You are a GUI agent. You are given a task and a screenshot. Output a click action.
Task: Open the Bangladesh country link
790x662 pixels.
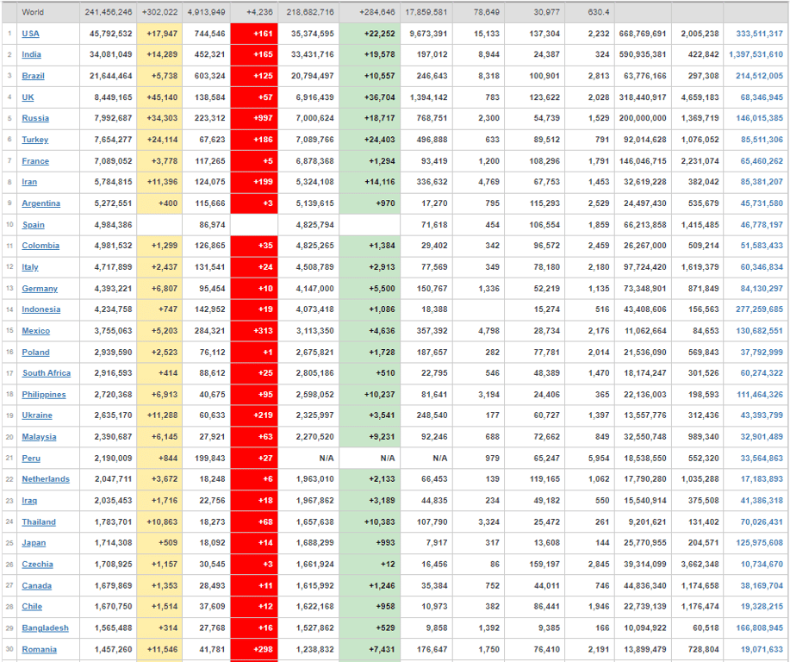pos(45,628)
